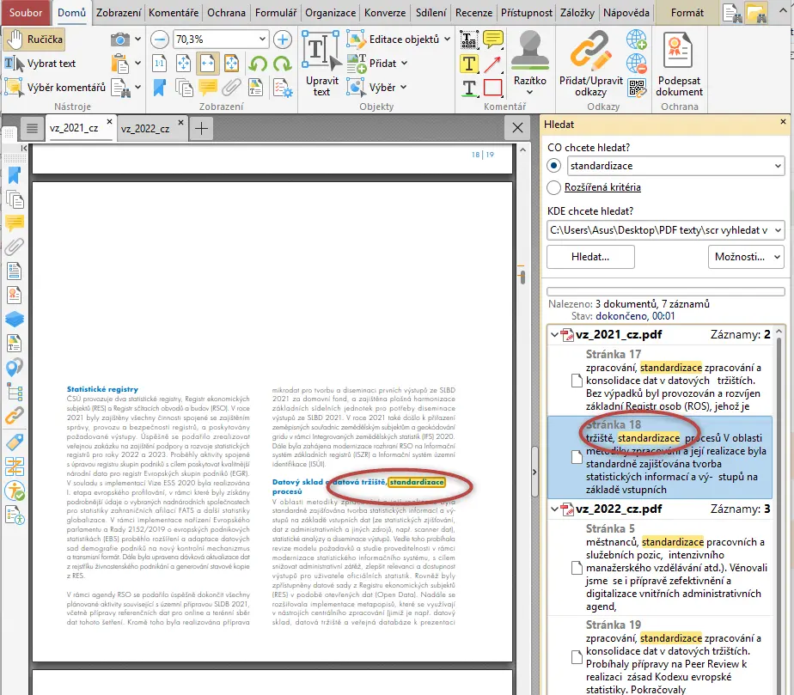This screenshot has width=794, height=695.
Task: Click the fit page icon
Action: pos(183,64)
